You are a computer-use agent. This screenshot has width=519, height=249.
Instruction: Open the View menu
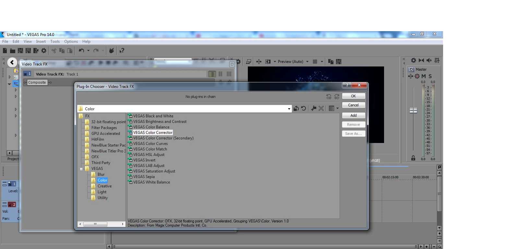(28, 41)
